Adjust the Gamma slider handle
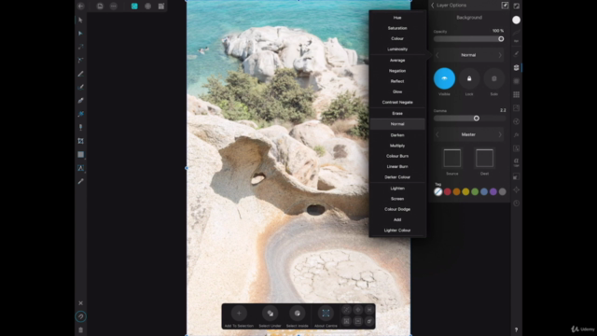The height and width of the screenshot is (336, 597). pos(477,119)
